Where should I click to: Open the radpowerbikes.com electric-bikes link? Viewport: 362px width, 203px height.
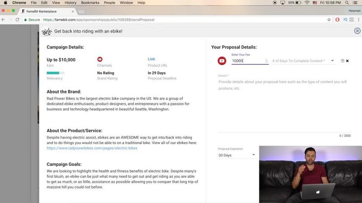pos(92,148)
